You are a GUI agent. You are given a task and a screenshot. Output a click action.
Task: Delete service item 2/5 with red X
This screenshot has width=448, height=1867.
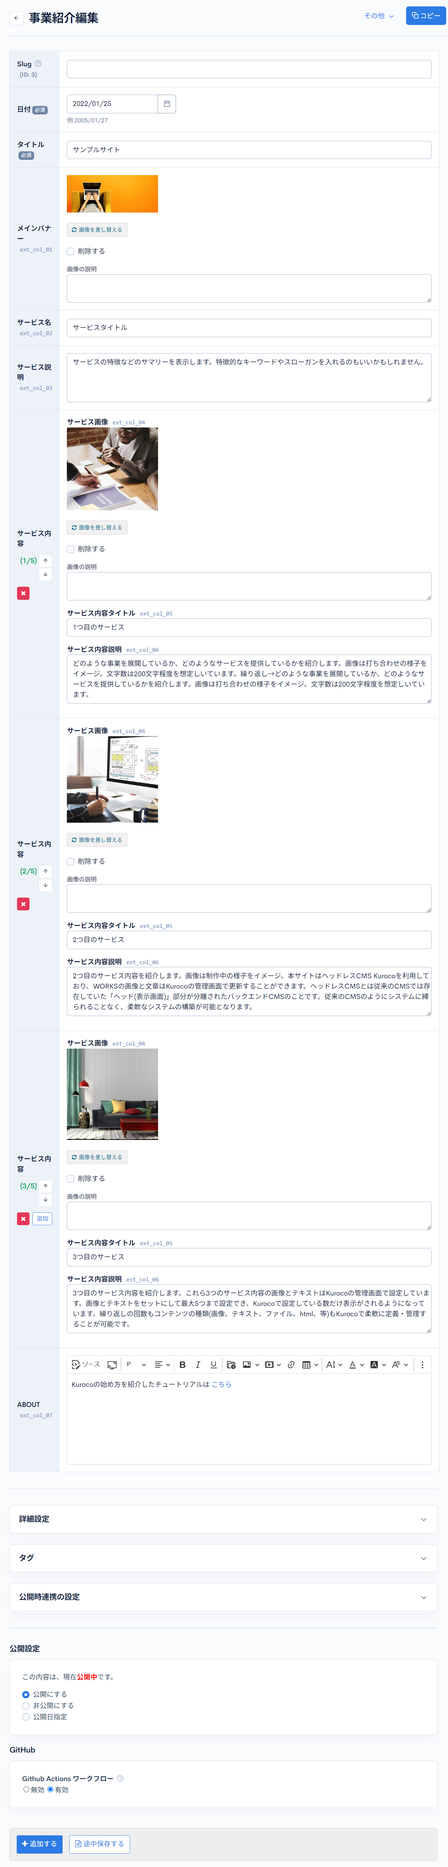pos(23,904)
